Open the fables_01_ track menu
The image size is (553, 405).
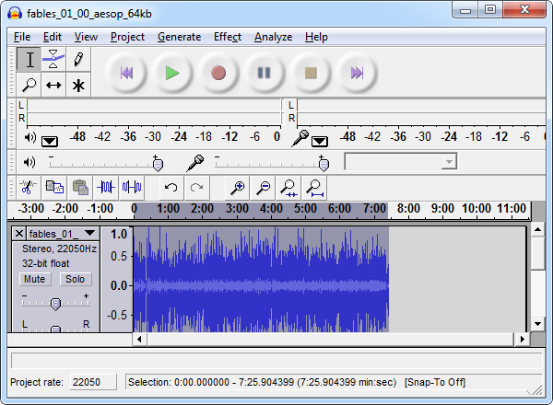click(63, 234)
